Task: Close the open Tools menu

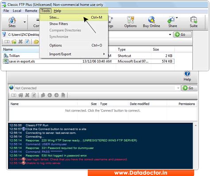Action: [x=46, y=11]
